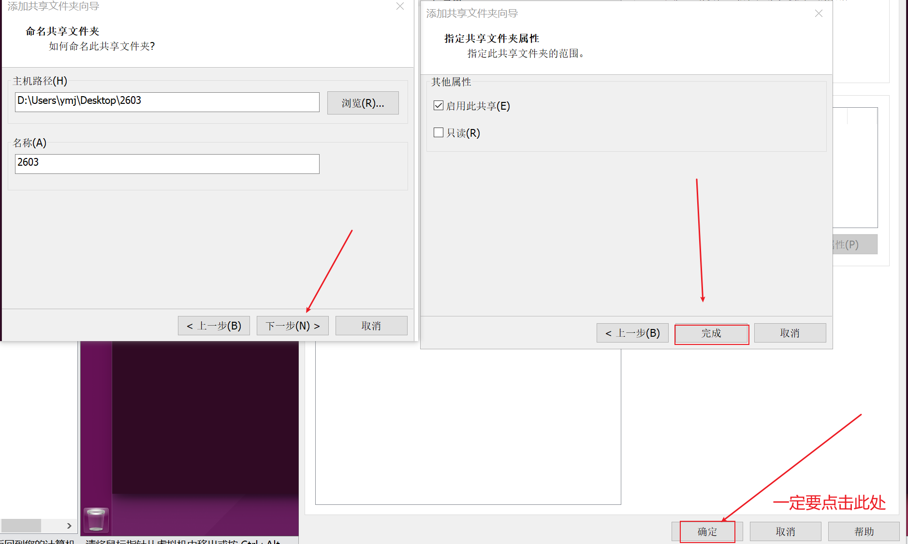Click 取消 in the folder properties dialog

coord(790,333)
